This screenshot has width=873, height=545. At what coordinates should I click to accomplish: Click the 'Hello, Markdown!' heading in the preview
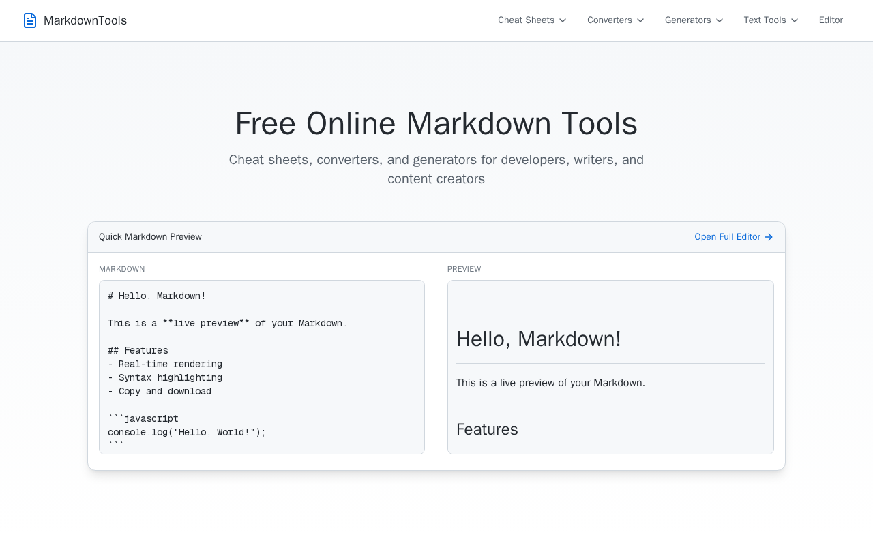click(x=538, y=339)
